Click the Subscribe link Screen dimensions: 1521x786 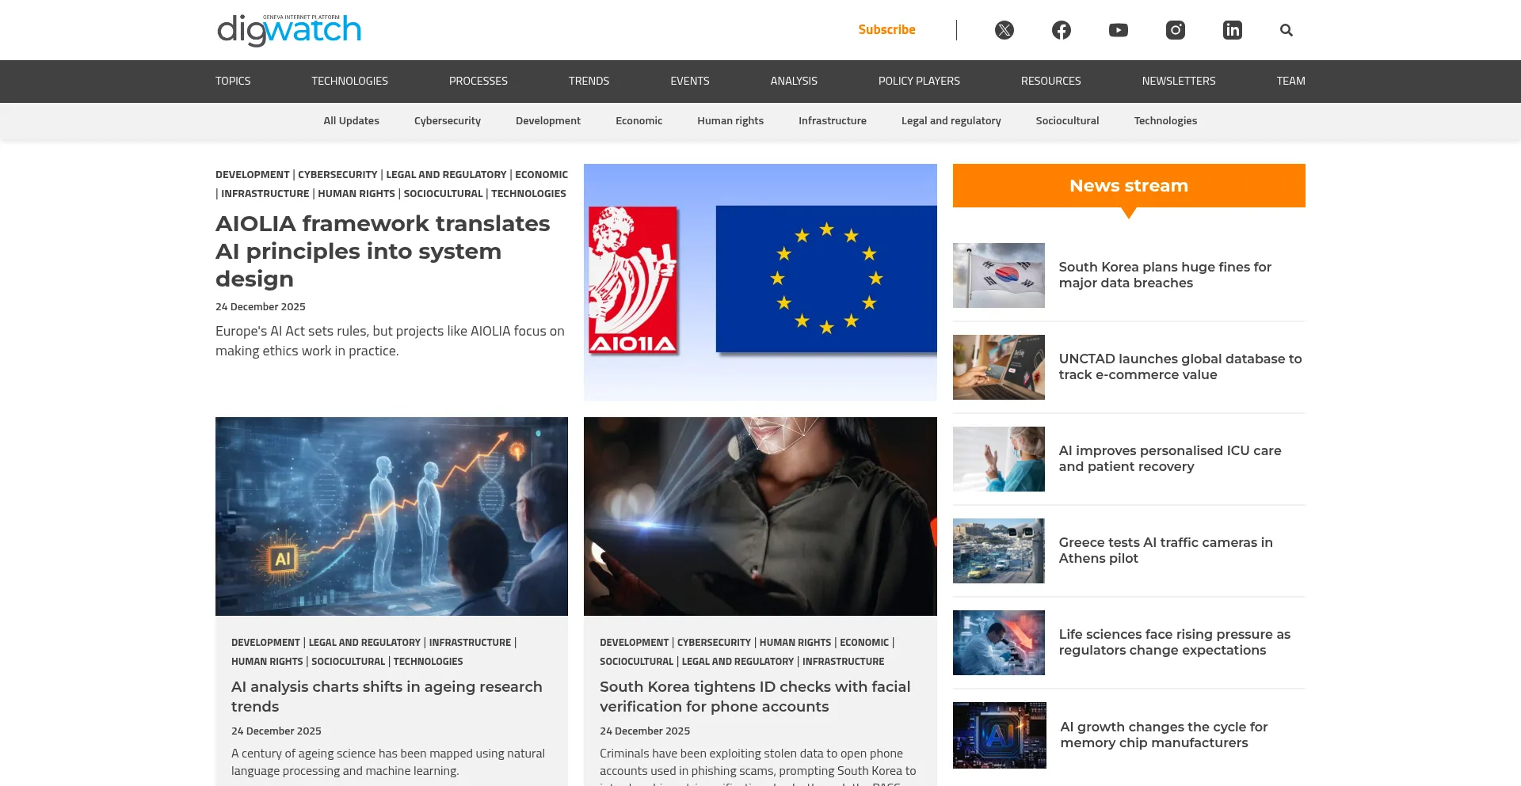click(886, 30)
